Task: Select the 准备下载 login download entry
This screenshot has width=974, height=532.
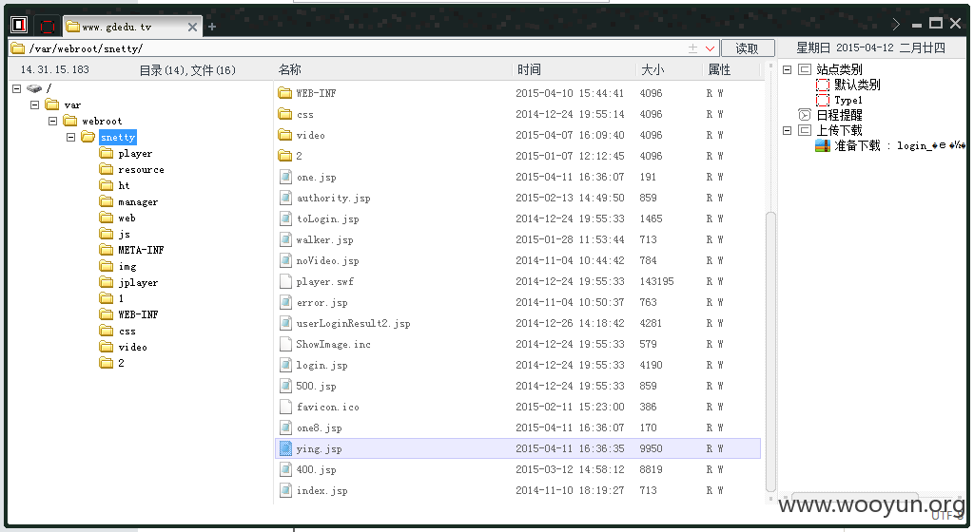Action: pyautogui.click(x=890, y=145)
